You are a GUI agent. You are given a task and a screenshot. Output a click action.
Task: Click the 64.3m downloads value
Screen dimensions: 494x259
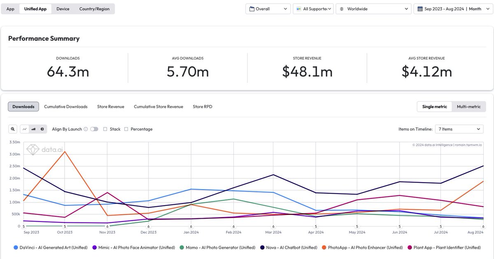(x=68, y=72)
